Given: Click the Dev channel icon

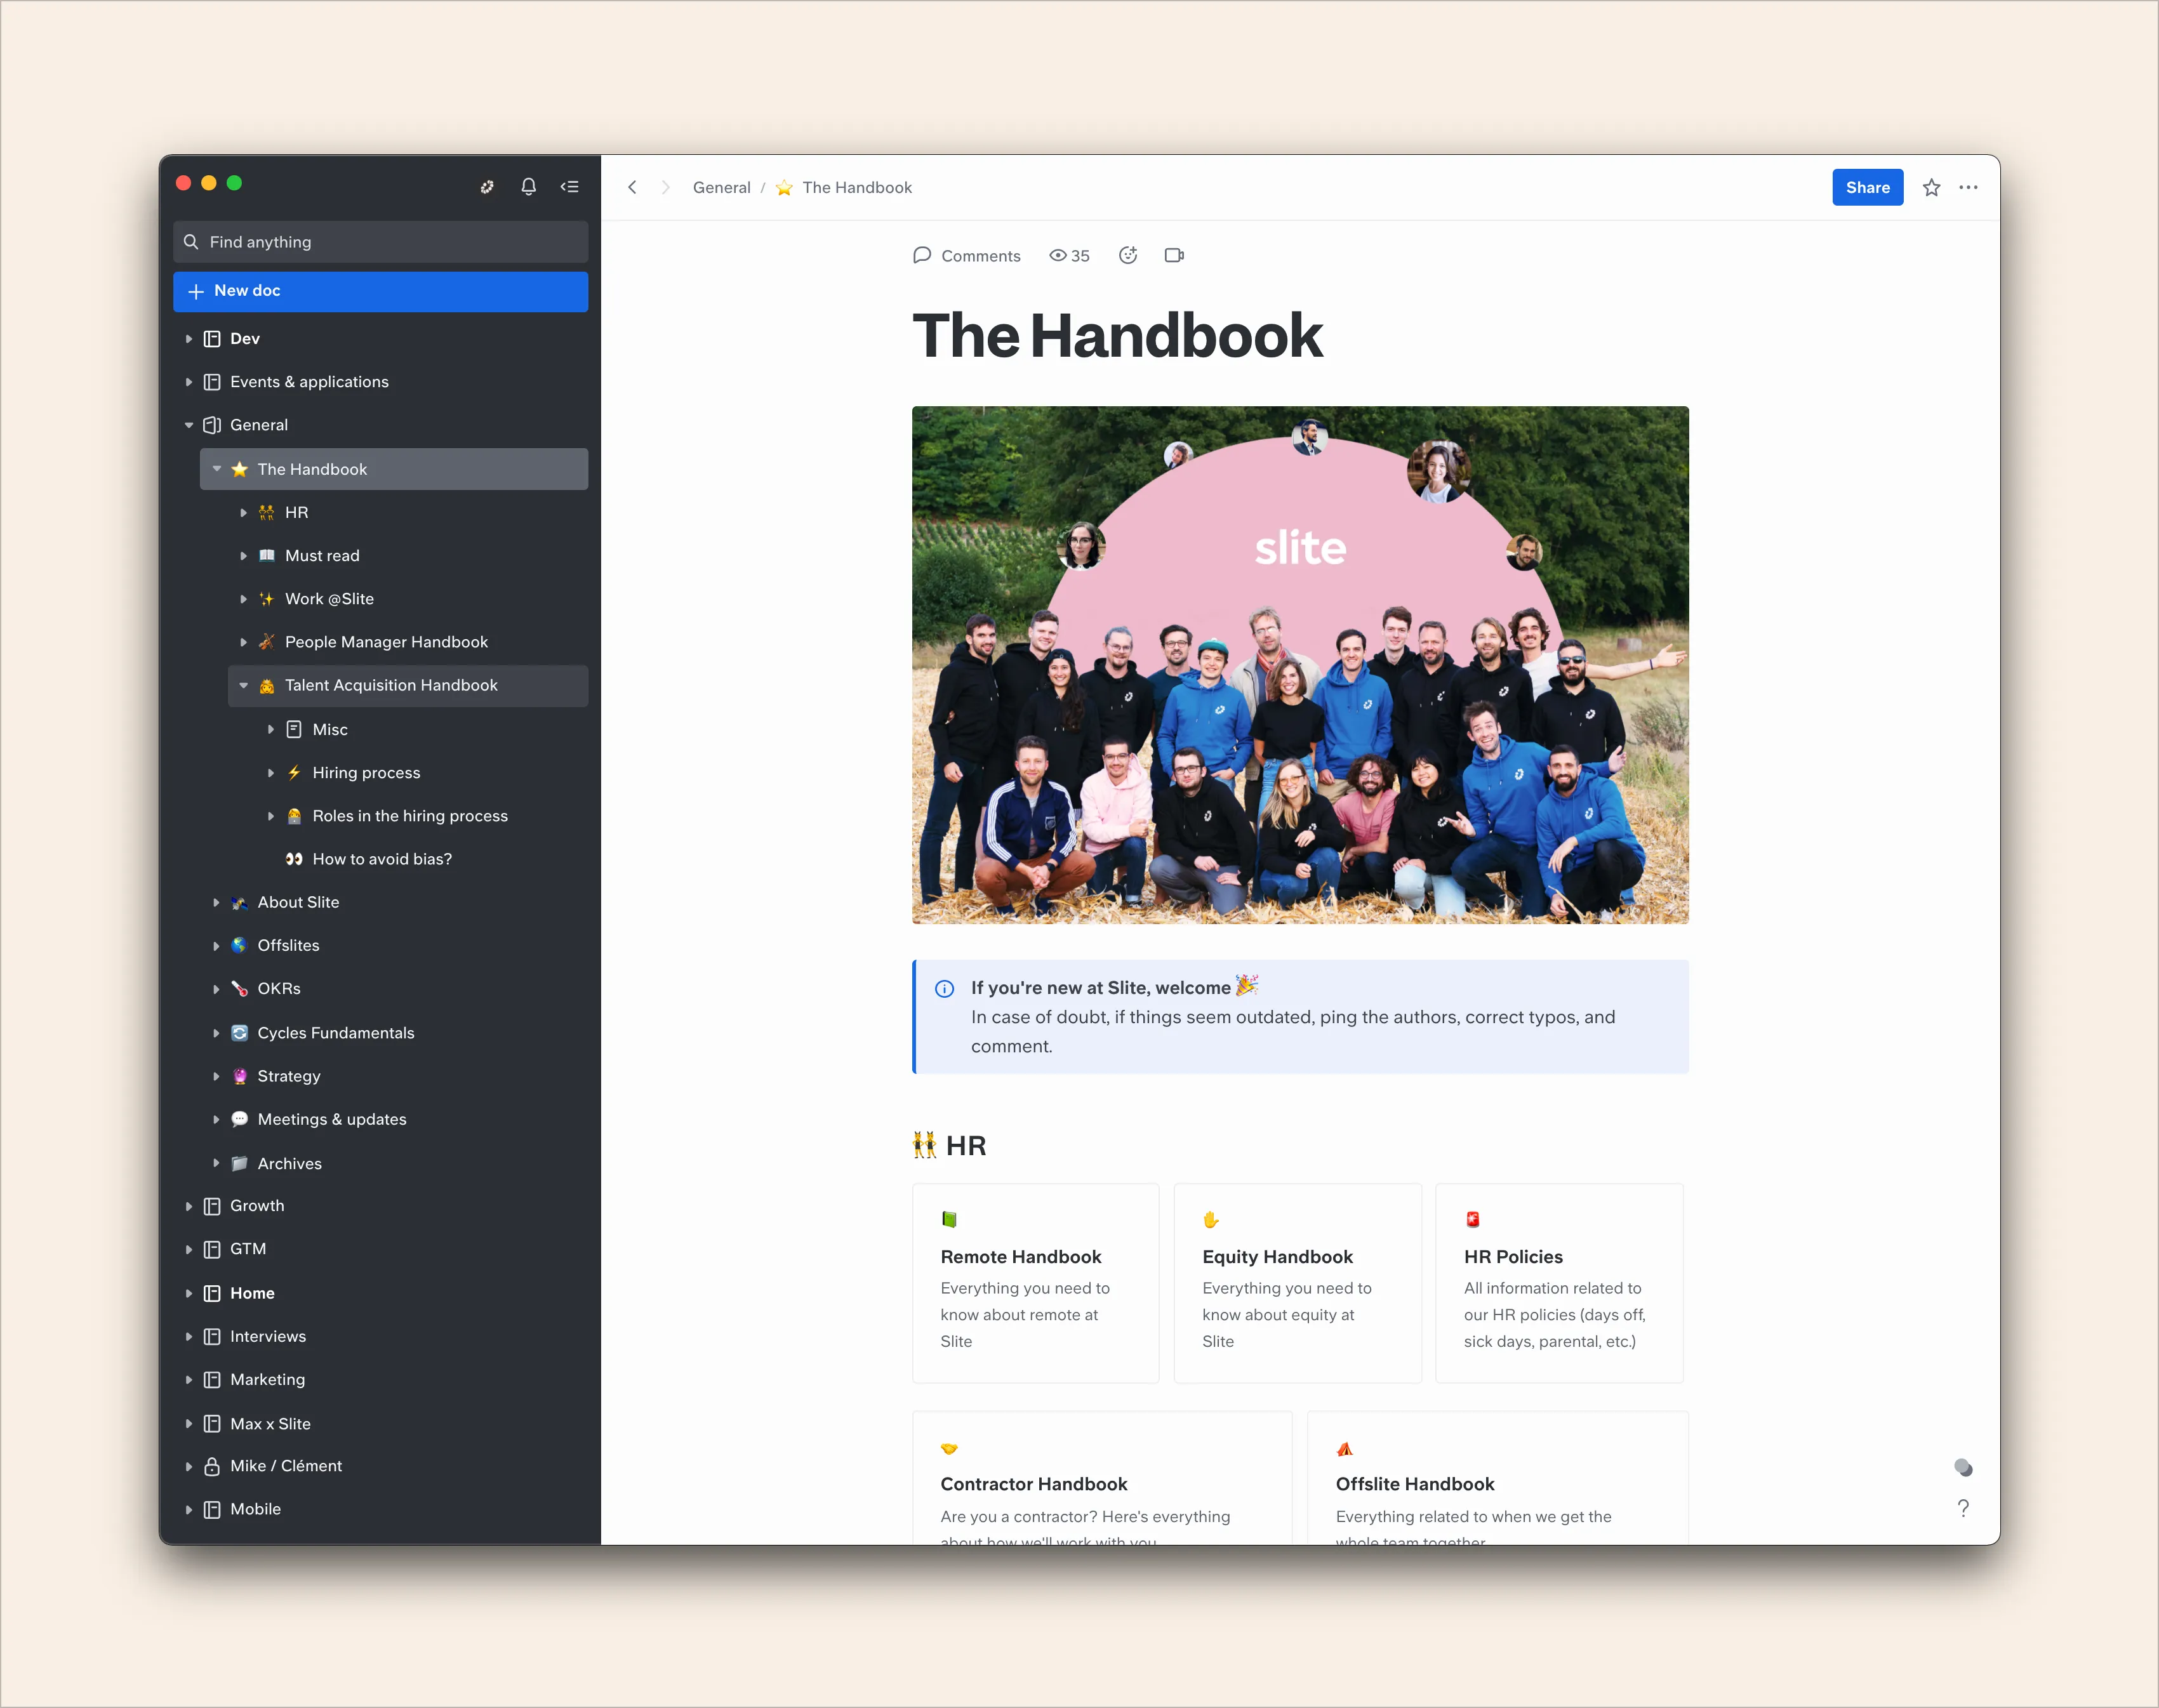Looking at the screenshot, I should (212, 339).
